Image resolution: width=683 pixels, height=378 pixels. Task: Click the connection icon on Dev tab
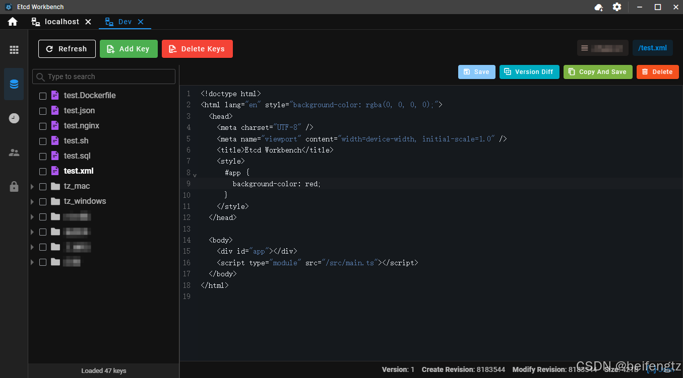pyautogui.click(x=109, y=22)
